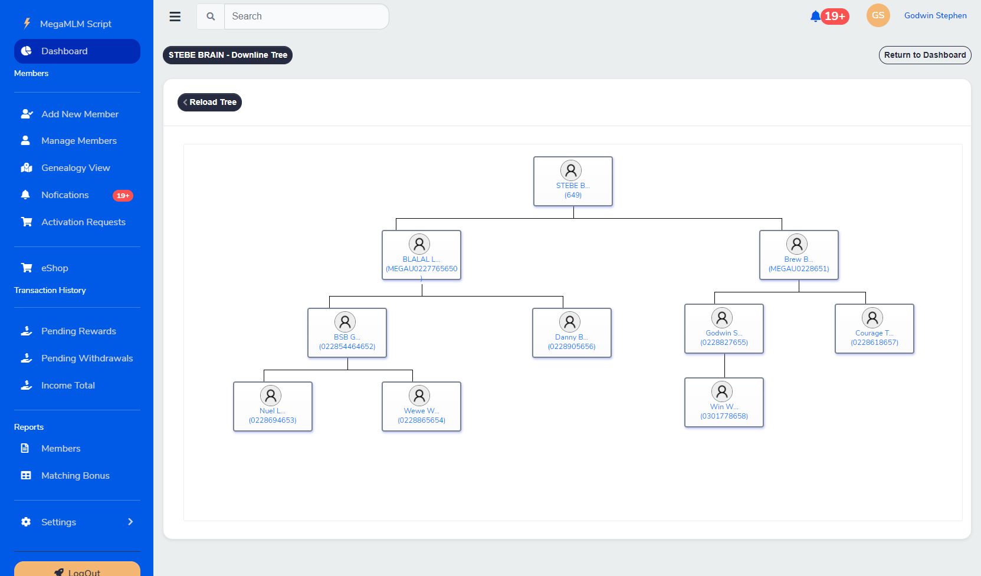Click the Add New Member icon
981x576 pixels.
[x=27, y=114]
